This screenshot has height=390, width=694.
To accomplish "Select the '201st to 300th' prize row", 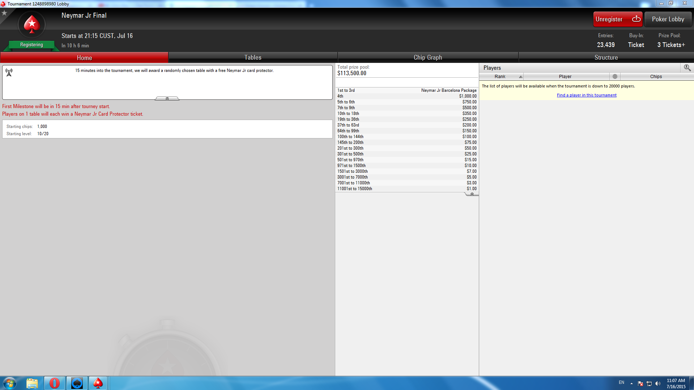I will click(x=407, y=148).
